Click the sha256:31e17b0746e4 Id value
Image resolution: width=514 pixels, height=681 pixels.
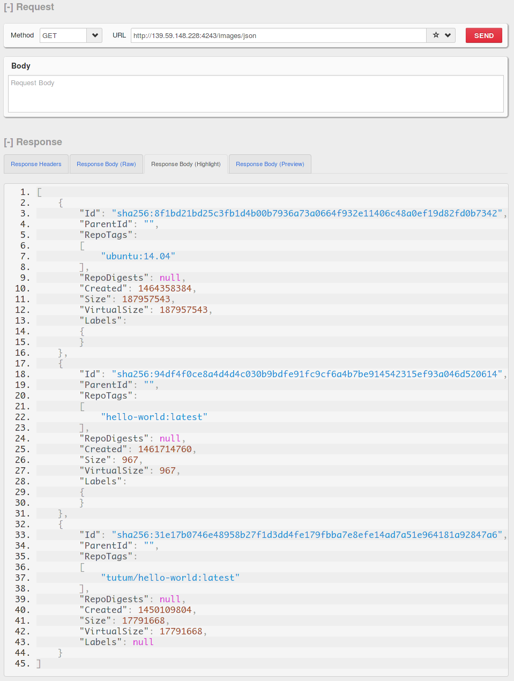point(307,535)
